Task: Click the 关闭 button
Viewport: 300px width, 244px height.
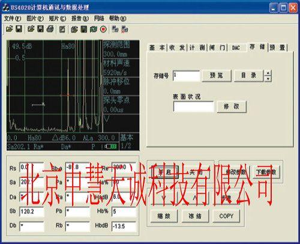Action: (x=196, y=172)
